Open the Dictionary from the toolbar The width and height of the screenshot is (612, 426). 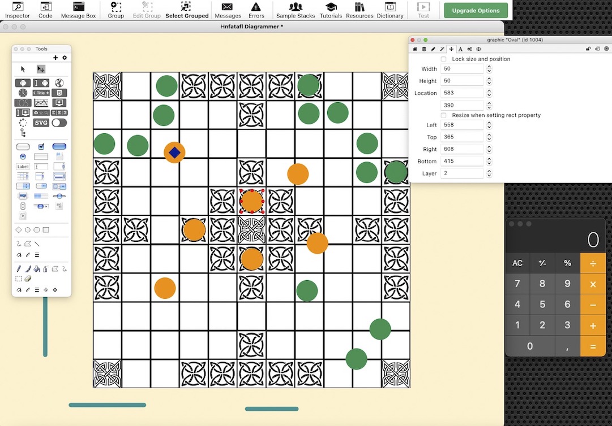point(390,10)
